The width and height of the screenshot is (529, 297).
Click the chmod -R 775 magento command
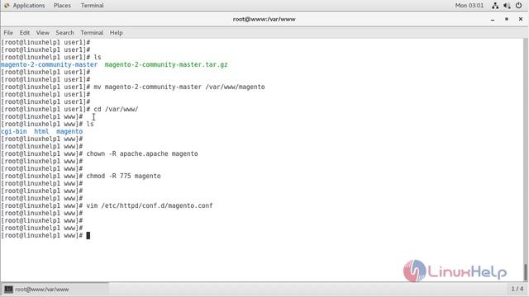tap(123, 176)
